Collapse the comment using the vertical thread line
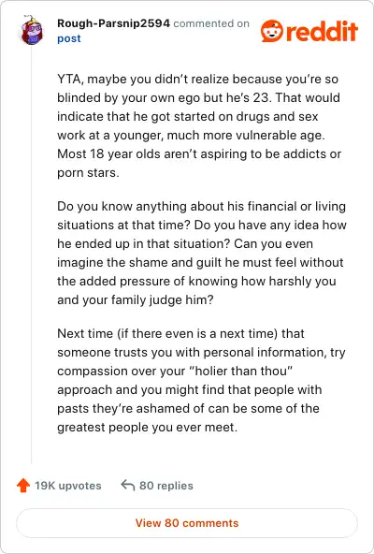 [x=32, y=255]
